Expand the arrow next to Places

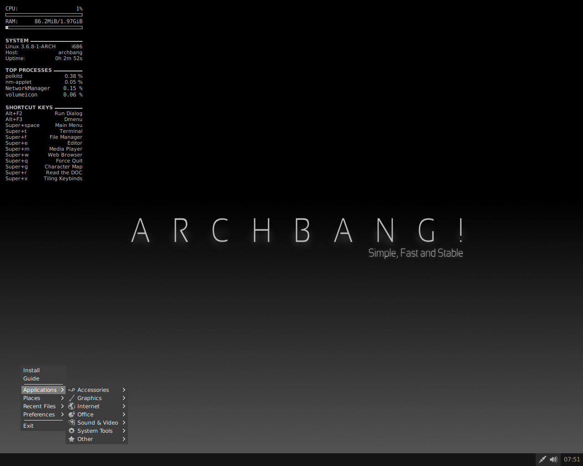pos(62,398)
